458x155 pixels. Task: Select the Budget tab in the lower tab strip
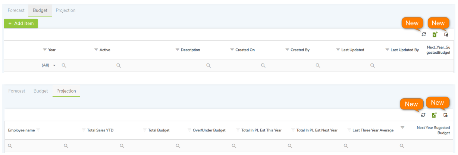[41, 91]
